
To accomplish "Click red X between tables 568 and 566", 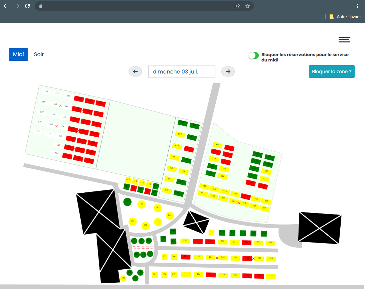I will pos(60,106).
